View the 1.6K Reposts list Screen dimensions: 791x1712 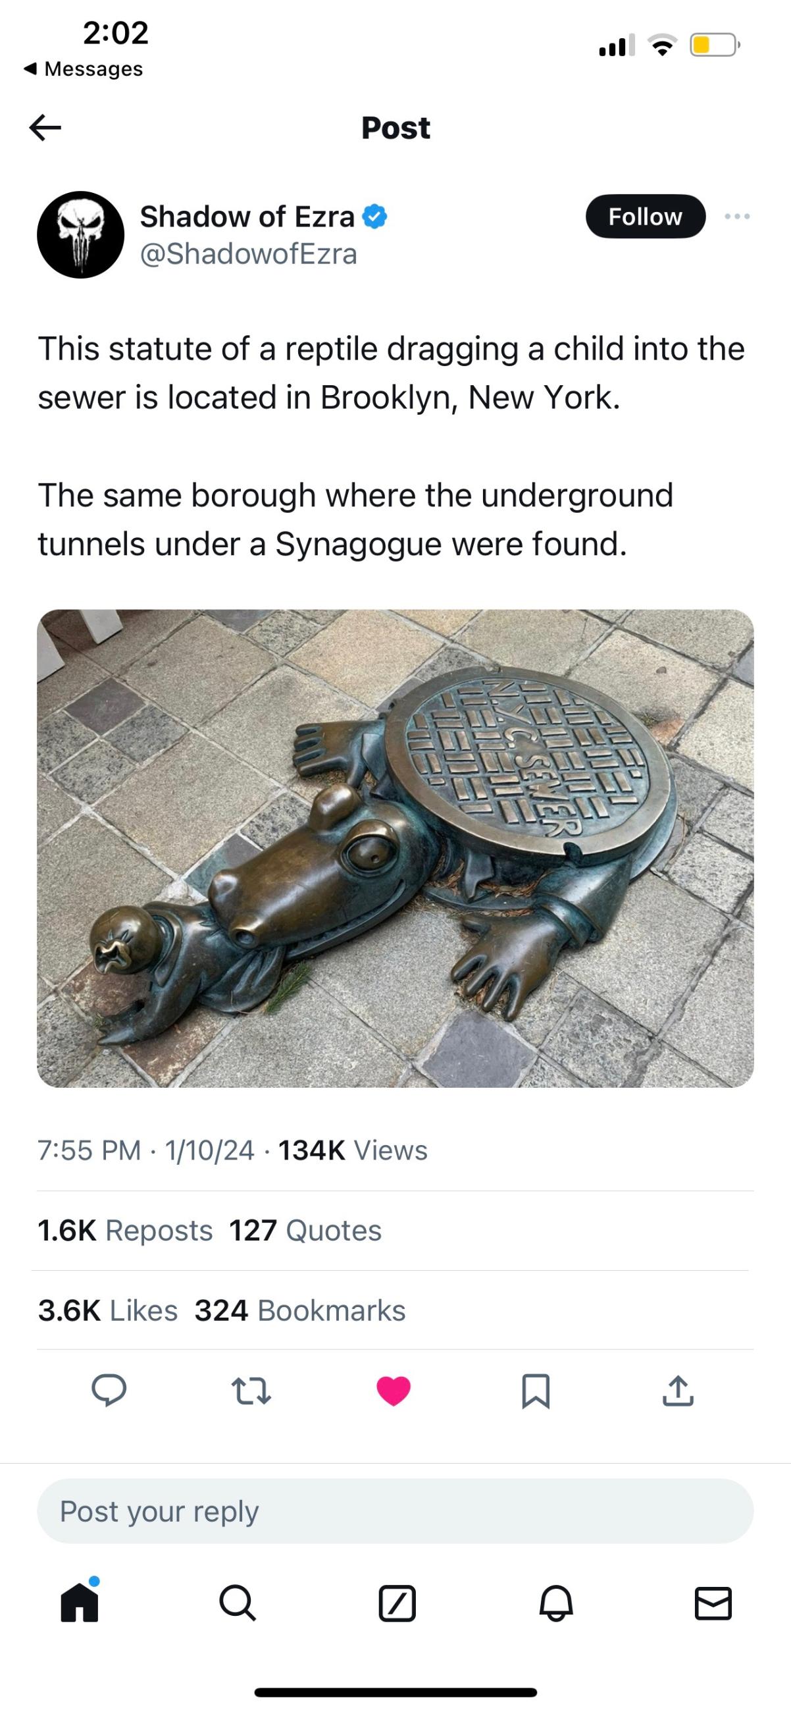(x=125, y=1230)
